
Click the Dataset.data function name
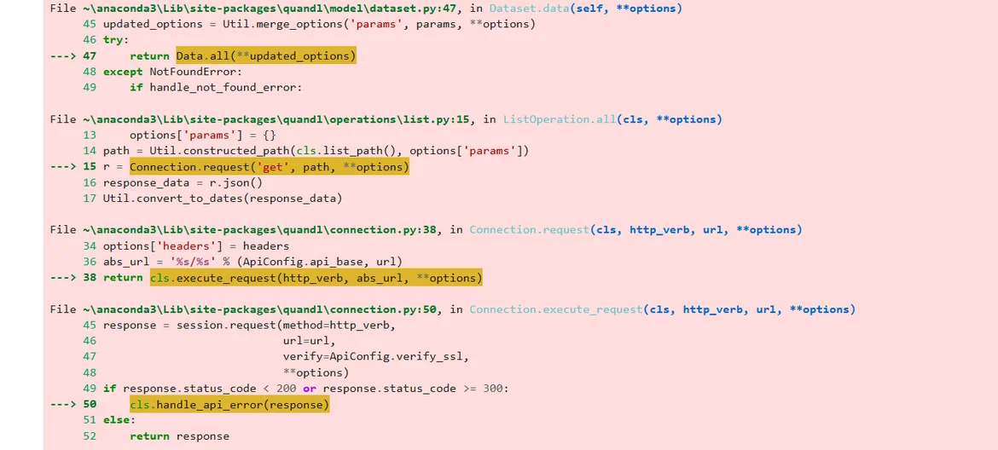pos(525,9)
